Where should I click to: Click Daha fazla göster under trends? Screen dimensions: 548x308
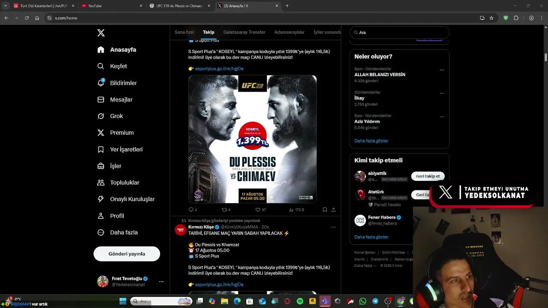[x=371, y=141]
